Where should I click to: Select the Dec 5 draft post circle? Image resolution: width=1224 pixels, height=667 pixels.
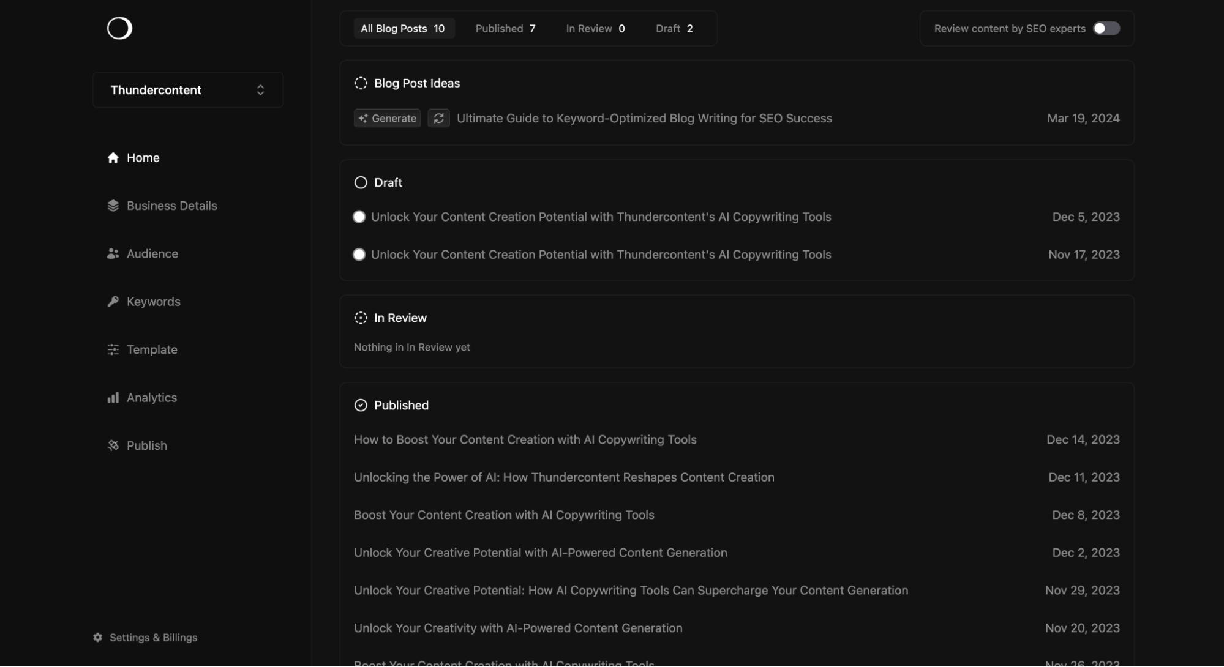[359, 217]
